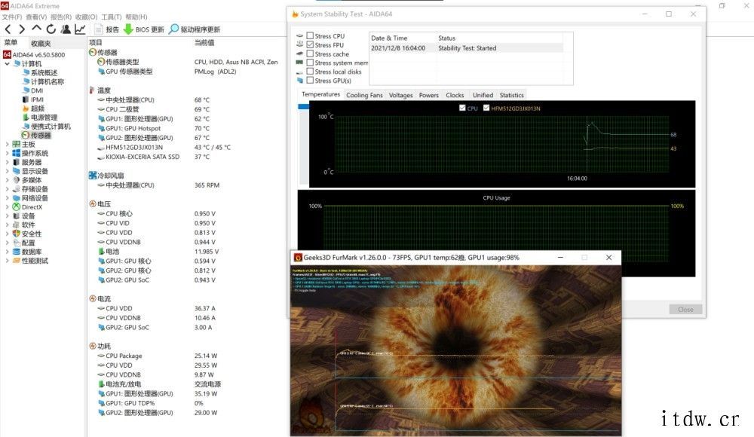Open the 工具(T) menu
This screenshot has height=437, width=754.
coord(111,17)
